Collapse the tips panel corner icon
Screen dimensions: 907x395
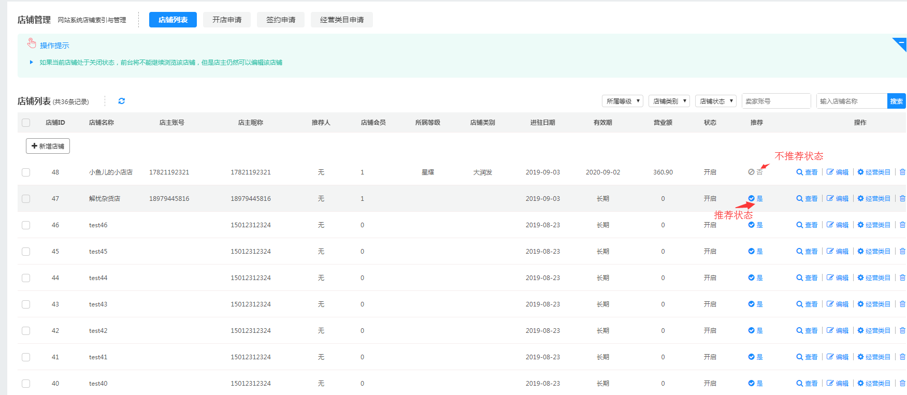900,43
